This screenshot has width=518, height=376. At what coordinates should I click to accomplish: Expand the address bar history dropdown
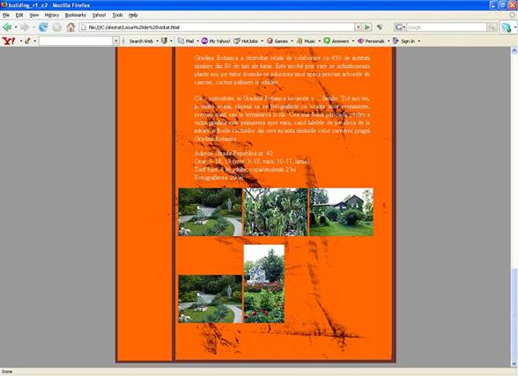coord(358,27)
